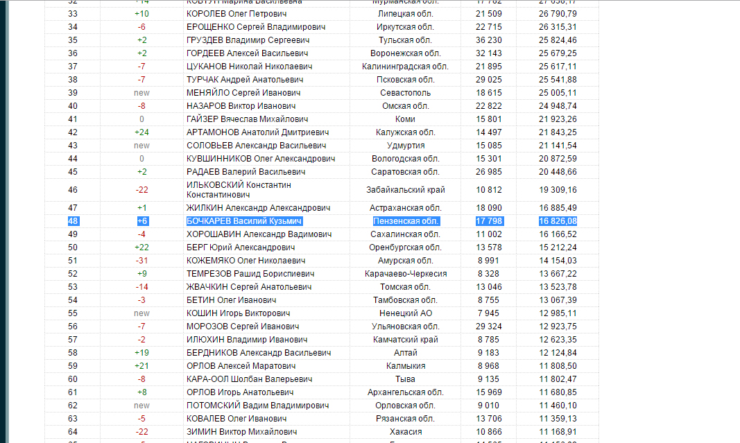Select region Севастополь

click(x=406, y=93)
